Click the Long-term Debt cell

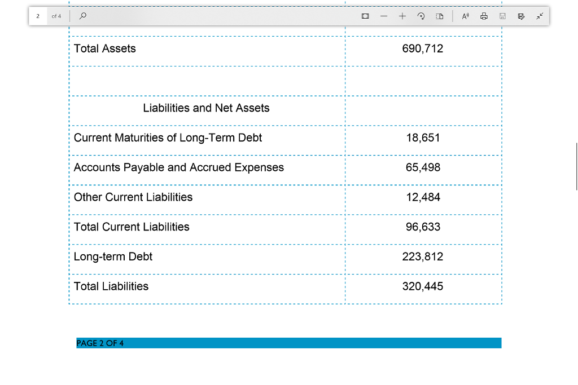click(112, 256)
